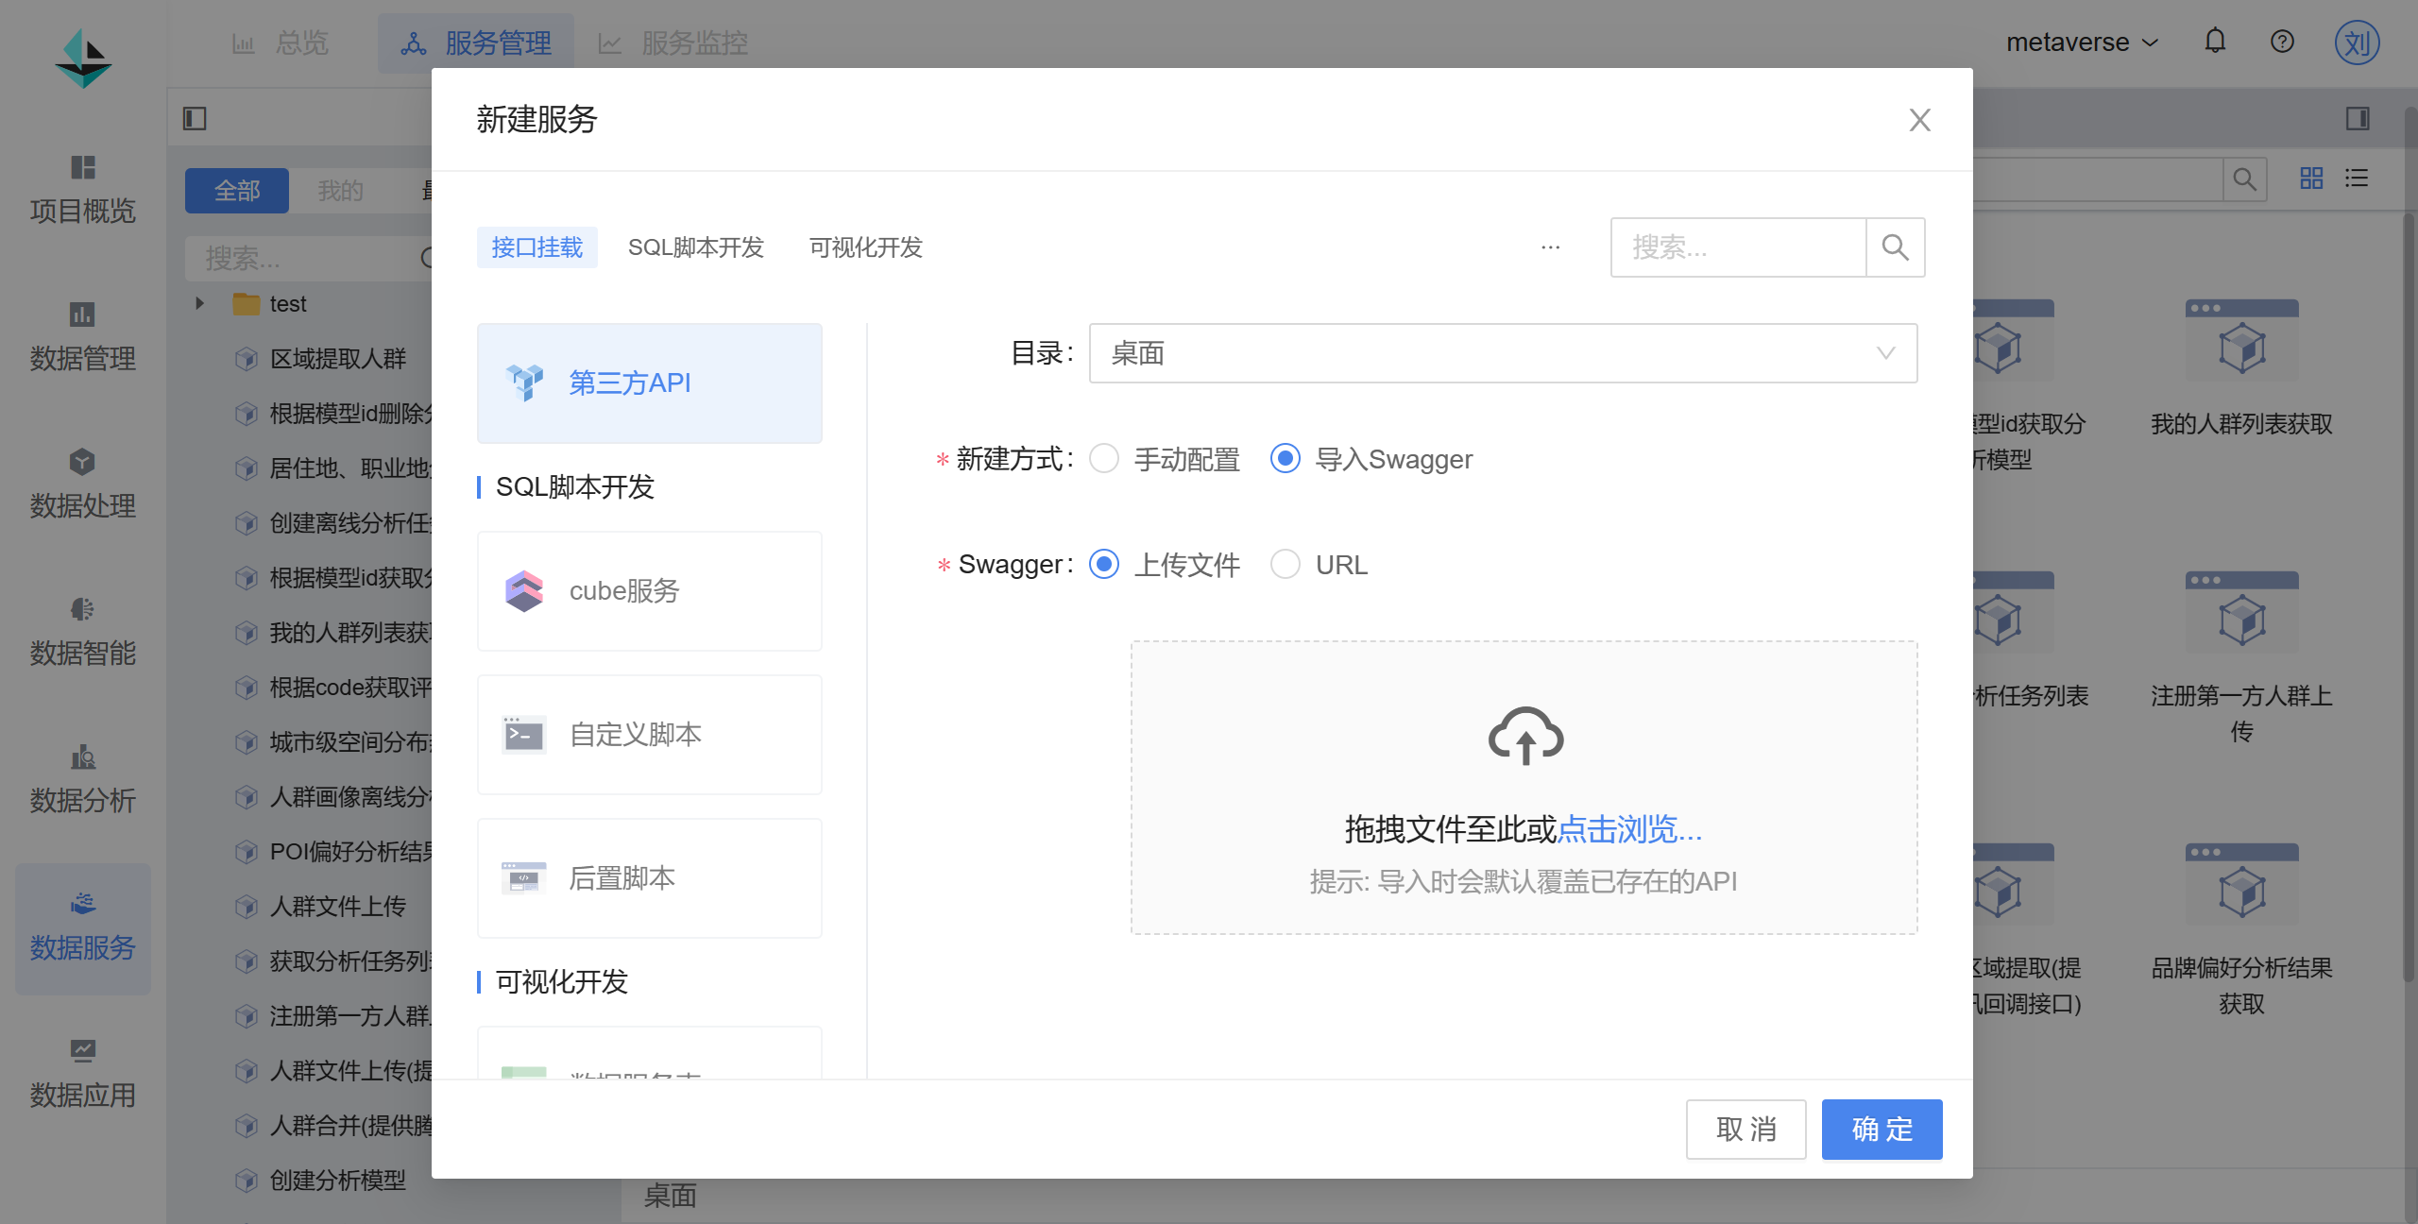
Task: Choose the 上传文件 radio option
Action: click(1103, 565)
